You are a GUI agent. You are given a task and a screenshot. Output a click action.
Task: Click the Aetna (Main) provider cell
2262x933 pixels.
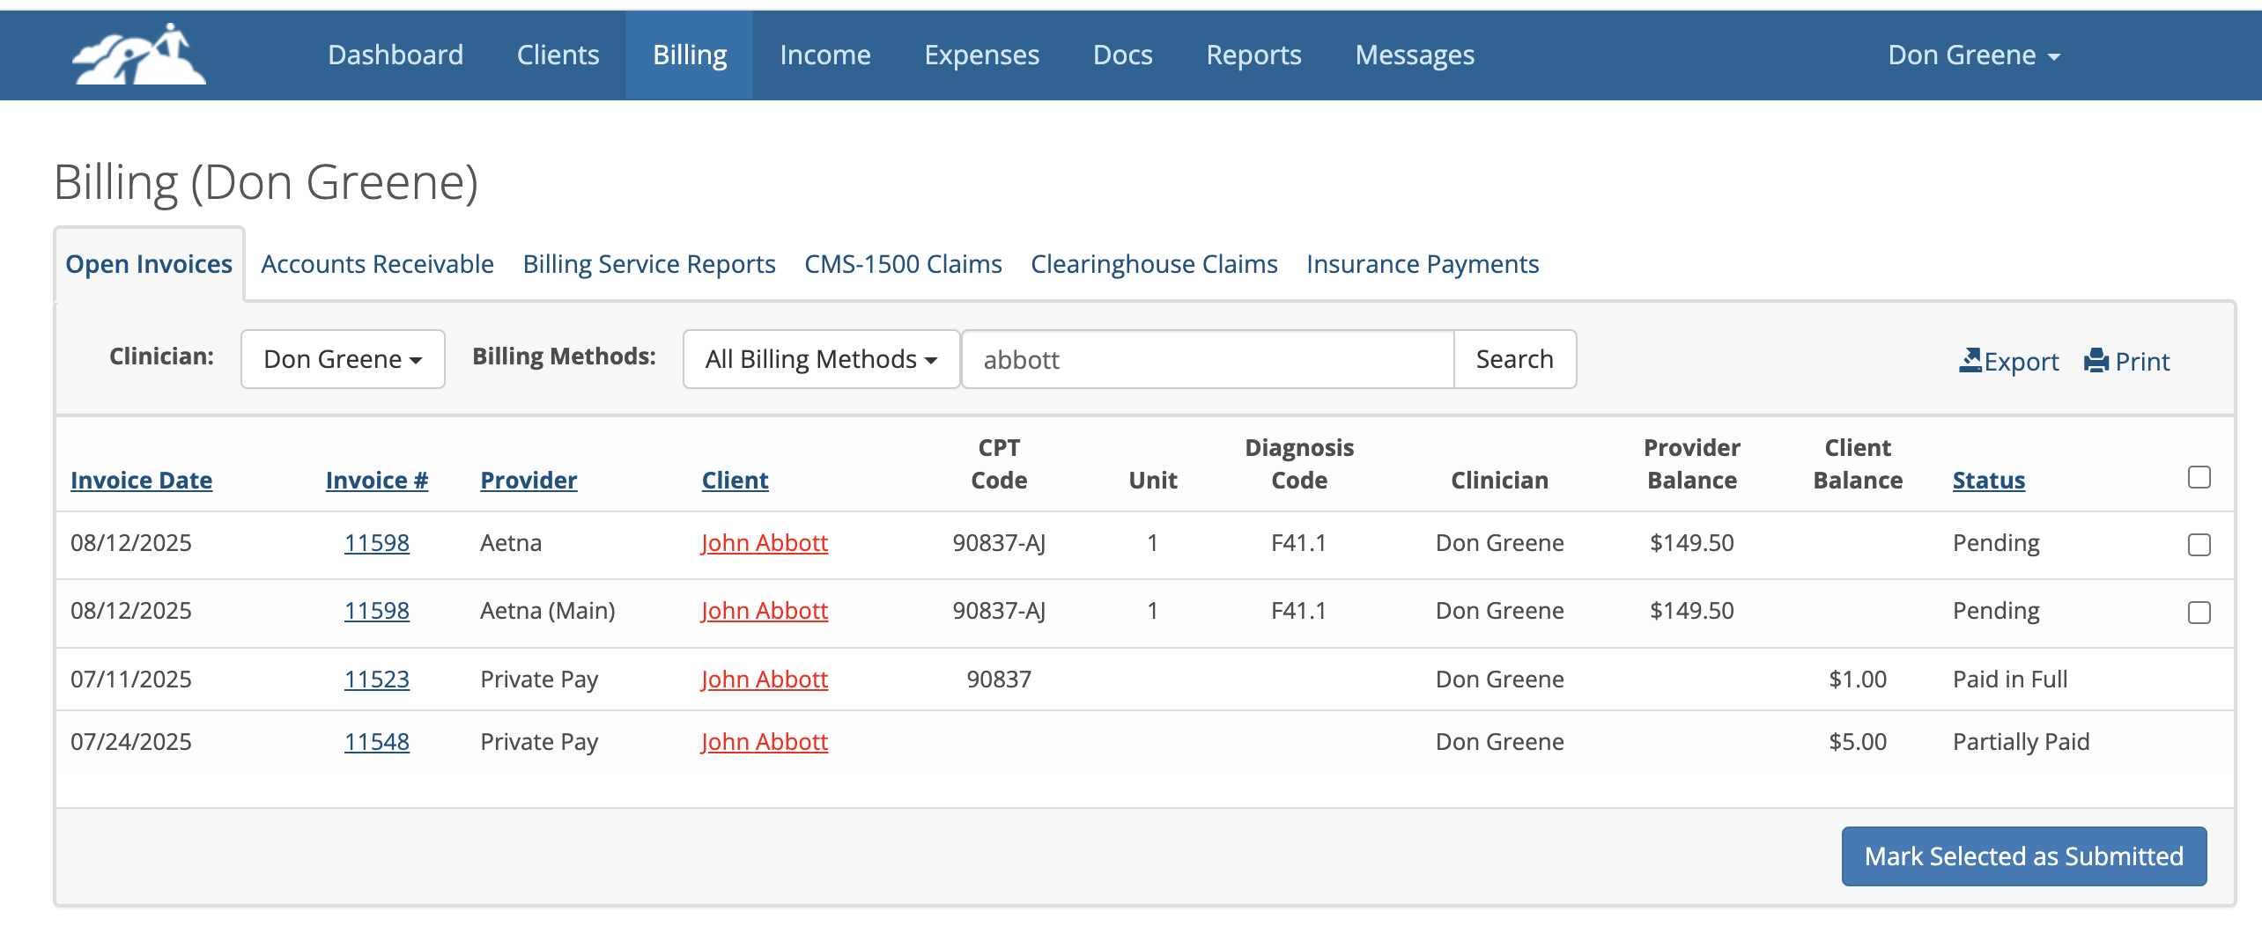[x=548, y=611]
